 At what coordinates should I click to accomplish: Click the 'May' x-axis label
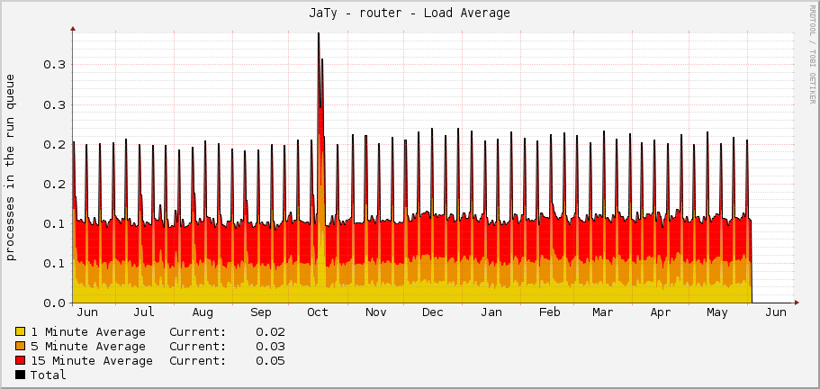pos(717,312)
